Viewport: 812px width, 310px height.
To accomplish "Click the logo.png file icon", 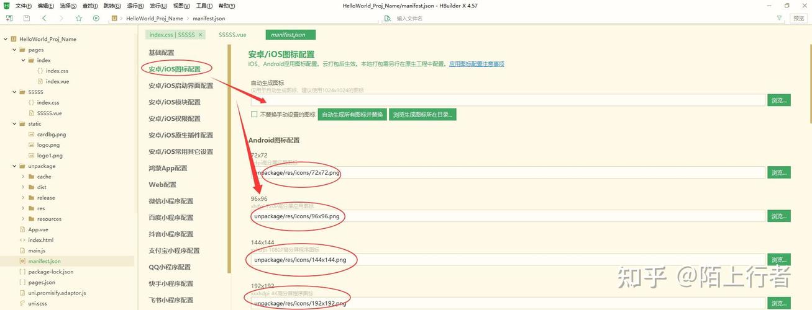I will click(x=31, y=144).
